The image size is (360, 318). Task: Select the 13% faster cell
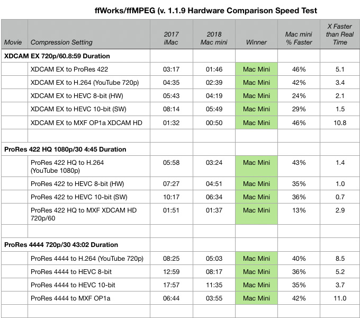coord(299,214)
